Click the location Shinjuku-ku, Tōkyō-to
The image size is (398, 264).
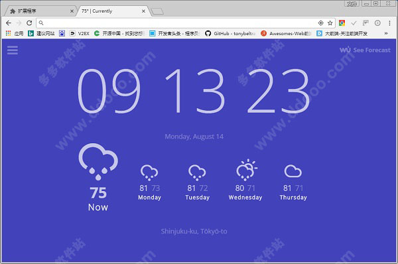coord(194,231)
